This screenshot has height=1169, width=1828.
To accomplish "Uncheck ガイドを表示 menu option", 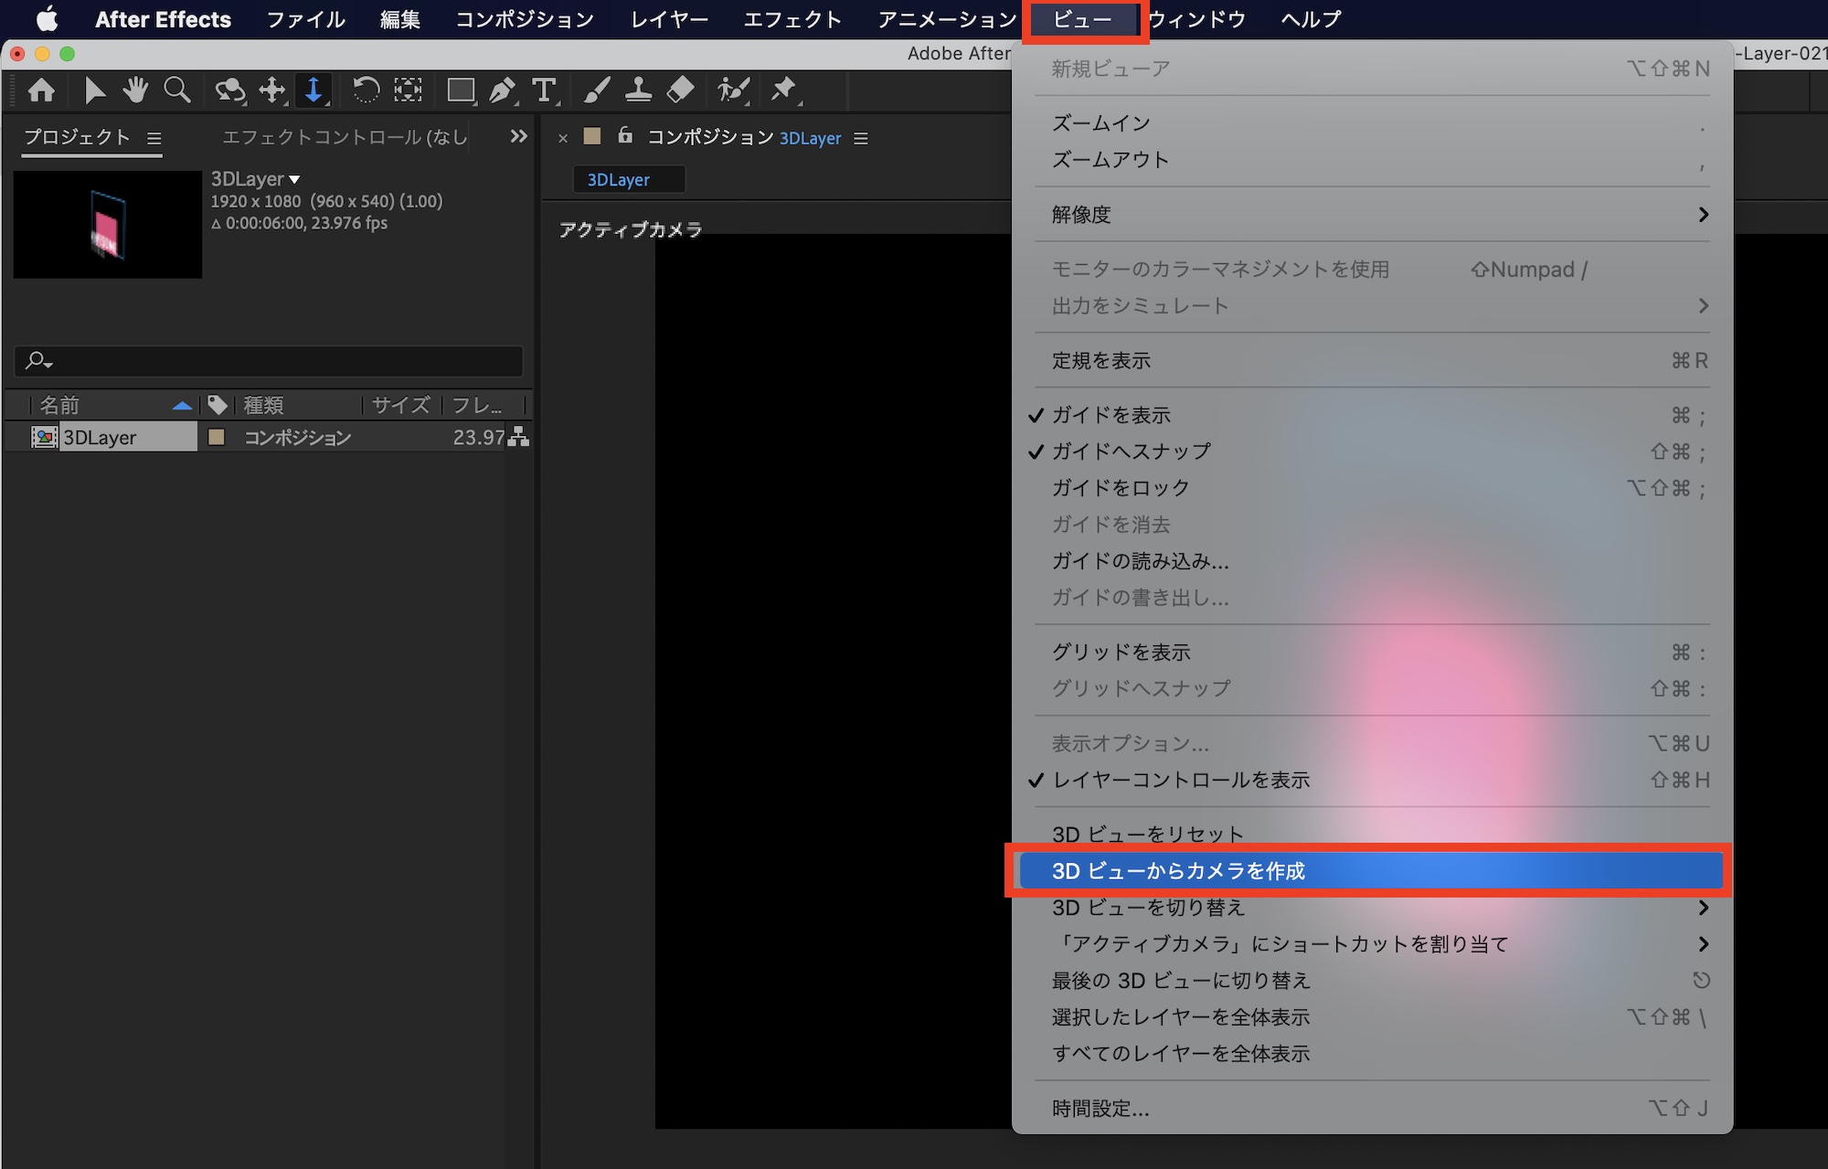I will point(1111,415).
